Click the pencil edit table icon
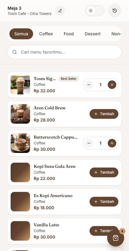Screen dimensions: 129x251 [x=60, y=11]
